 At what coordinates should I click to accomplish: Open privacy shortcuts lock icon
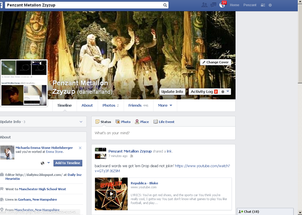263,5
